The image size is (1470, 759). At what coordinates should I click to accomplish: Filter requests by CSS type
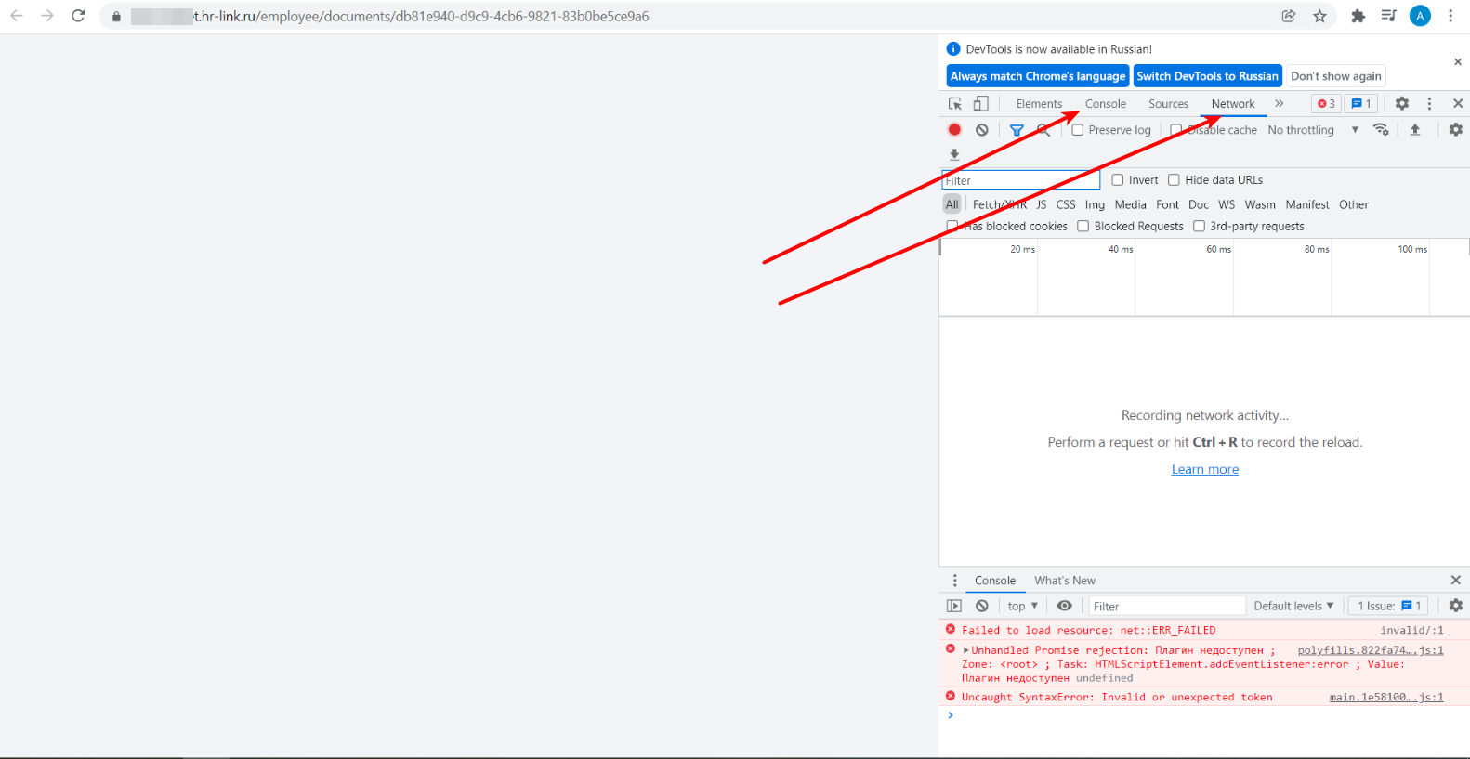point(1066,204)
